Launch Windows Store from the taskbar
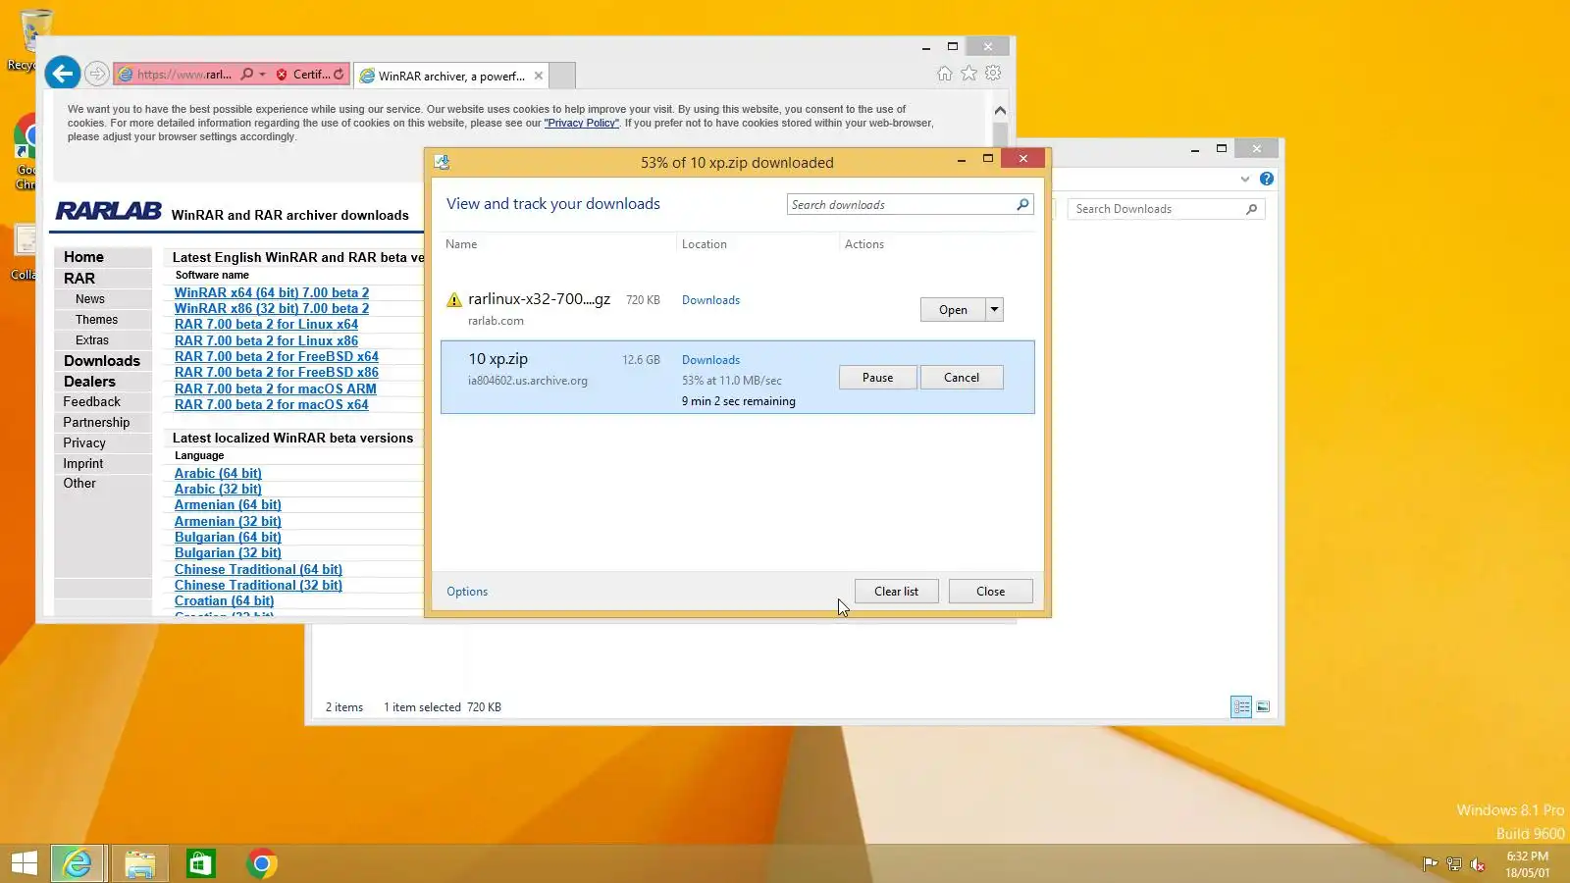Screen dimensions: 1570x883 tap(201, 863)
